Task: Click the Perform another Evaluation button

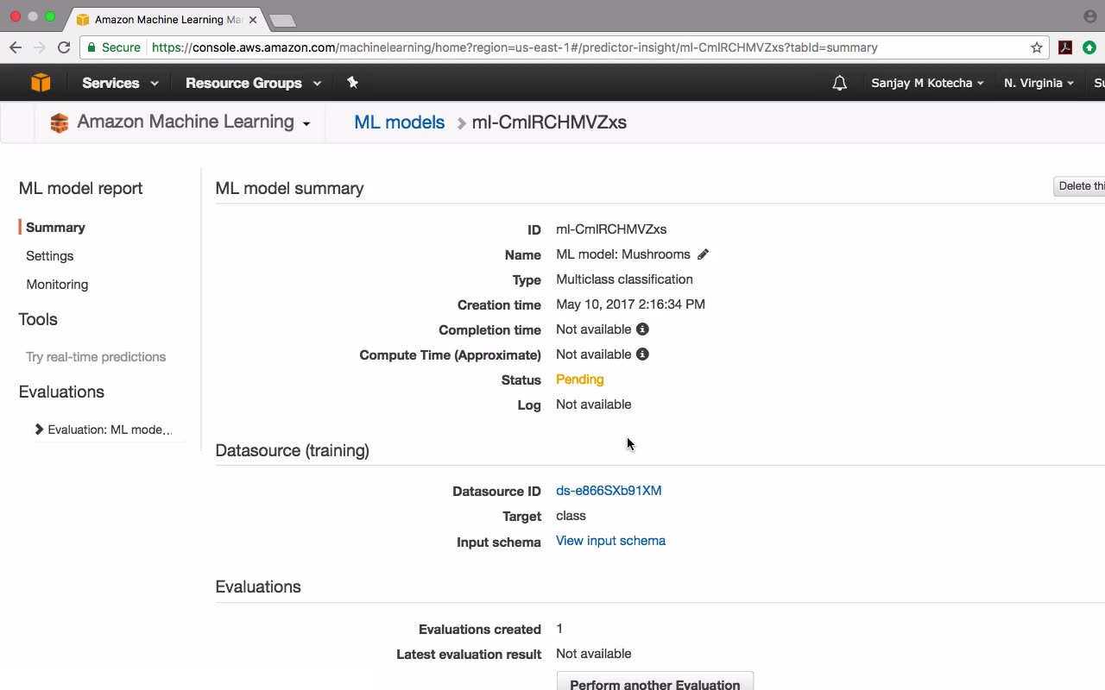Action: pyautogui.click(x=655, y=683)
